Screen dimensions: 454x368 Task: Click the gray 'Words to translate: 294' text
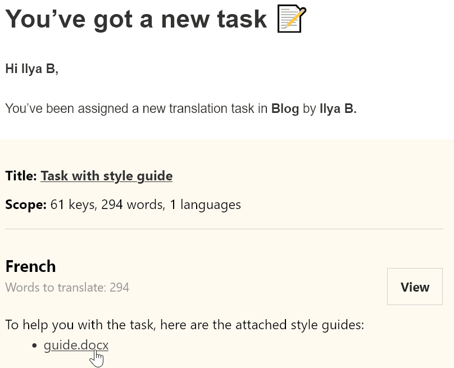(x=67, y=288)
